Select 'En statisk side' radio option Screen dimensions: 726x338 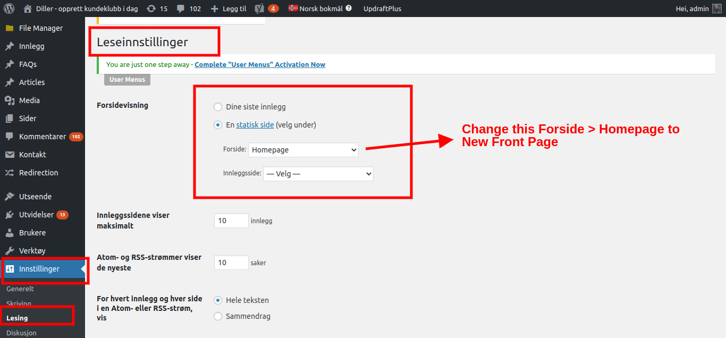[x=218, y=125]
